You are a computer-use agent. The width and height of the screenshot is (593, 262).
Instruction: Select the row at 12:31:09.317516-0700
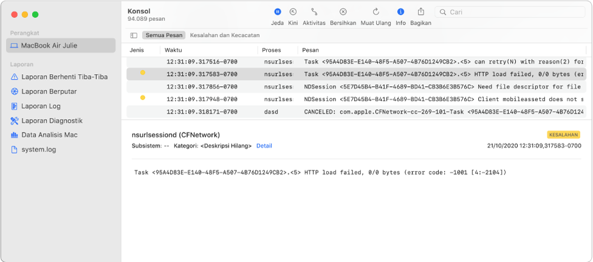(356, 62)
